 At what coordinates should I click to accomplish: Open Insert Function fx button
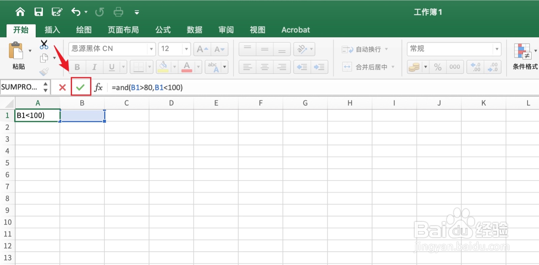98,87
